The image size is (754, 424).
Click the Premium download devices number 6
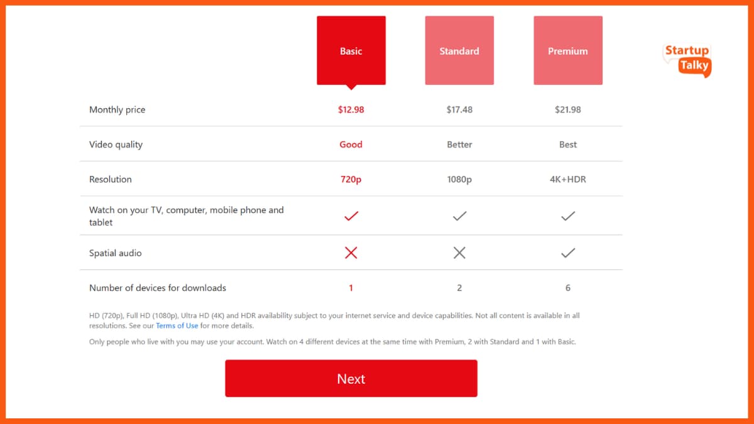pos(568,288)
